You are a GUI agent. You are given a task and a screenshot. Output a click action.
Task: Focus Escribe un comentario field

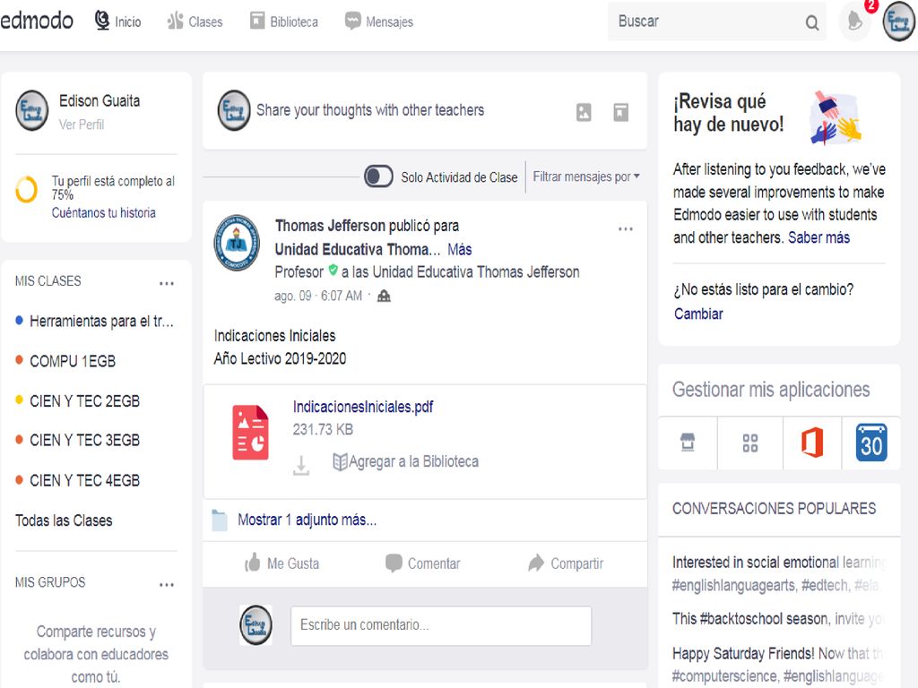coord(441,625)
